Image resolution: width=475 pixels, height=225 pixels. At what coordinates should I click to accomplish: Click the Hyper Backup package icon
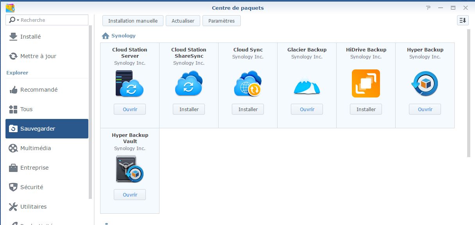tap(425, 83)
